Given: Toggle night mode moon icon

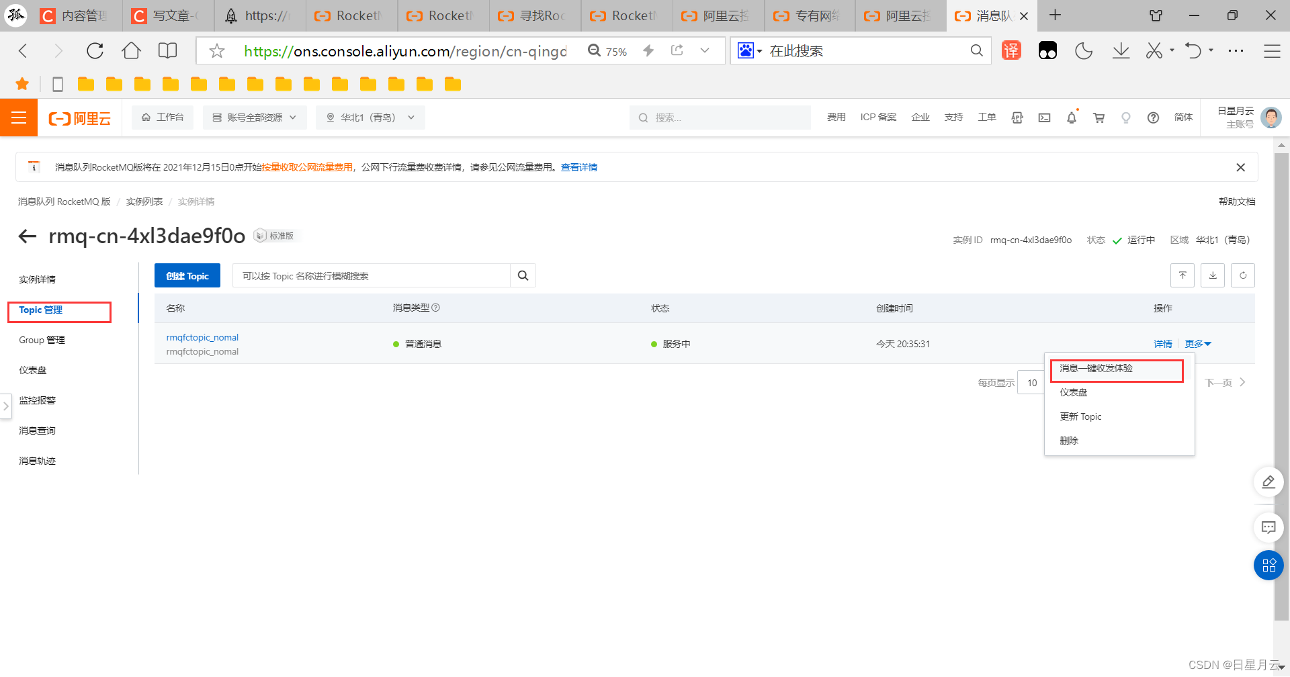Looking at the screenshot, I should click(x=1084, y=50).
